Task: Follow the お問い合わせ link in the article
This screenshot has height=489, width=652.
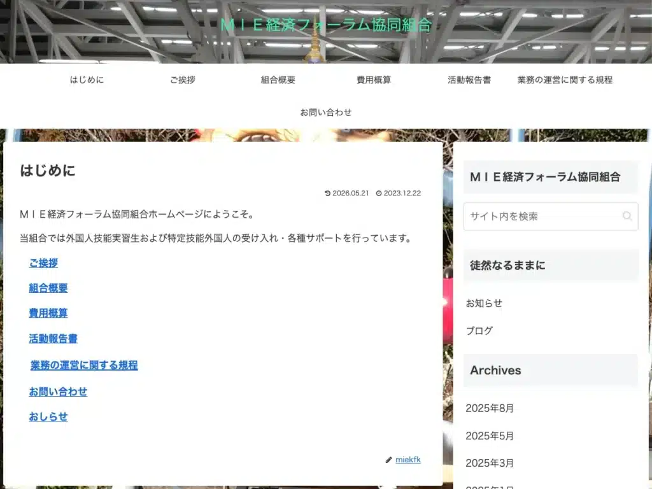Action: [x=58, y=392]
